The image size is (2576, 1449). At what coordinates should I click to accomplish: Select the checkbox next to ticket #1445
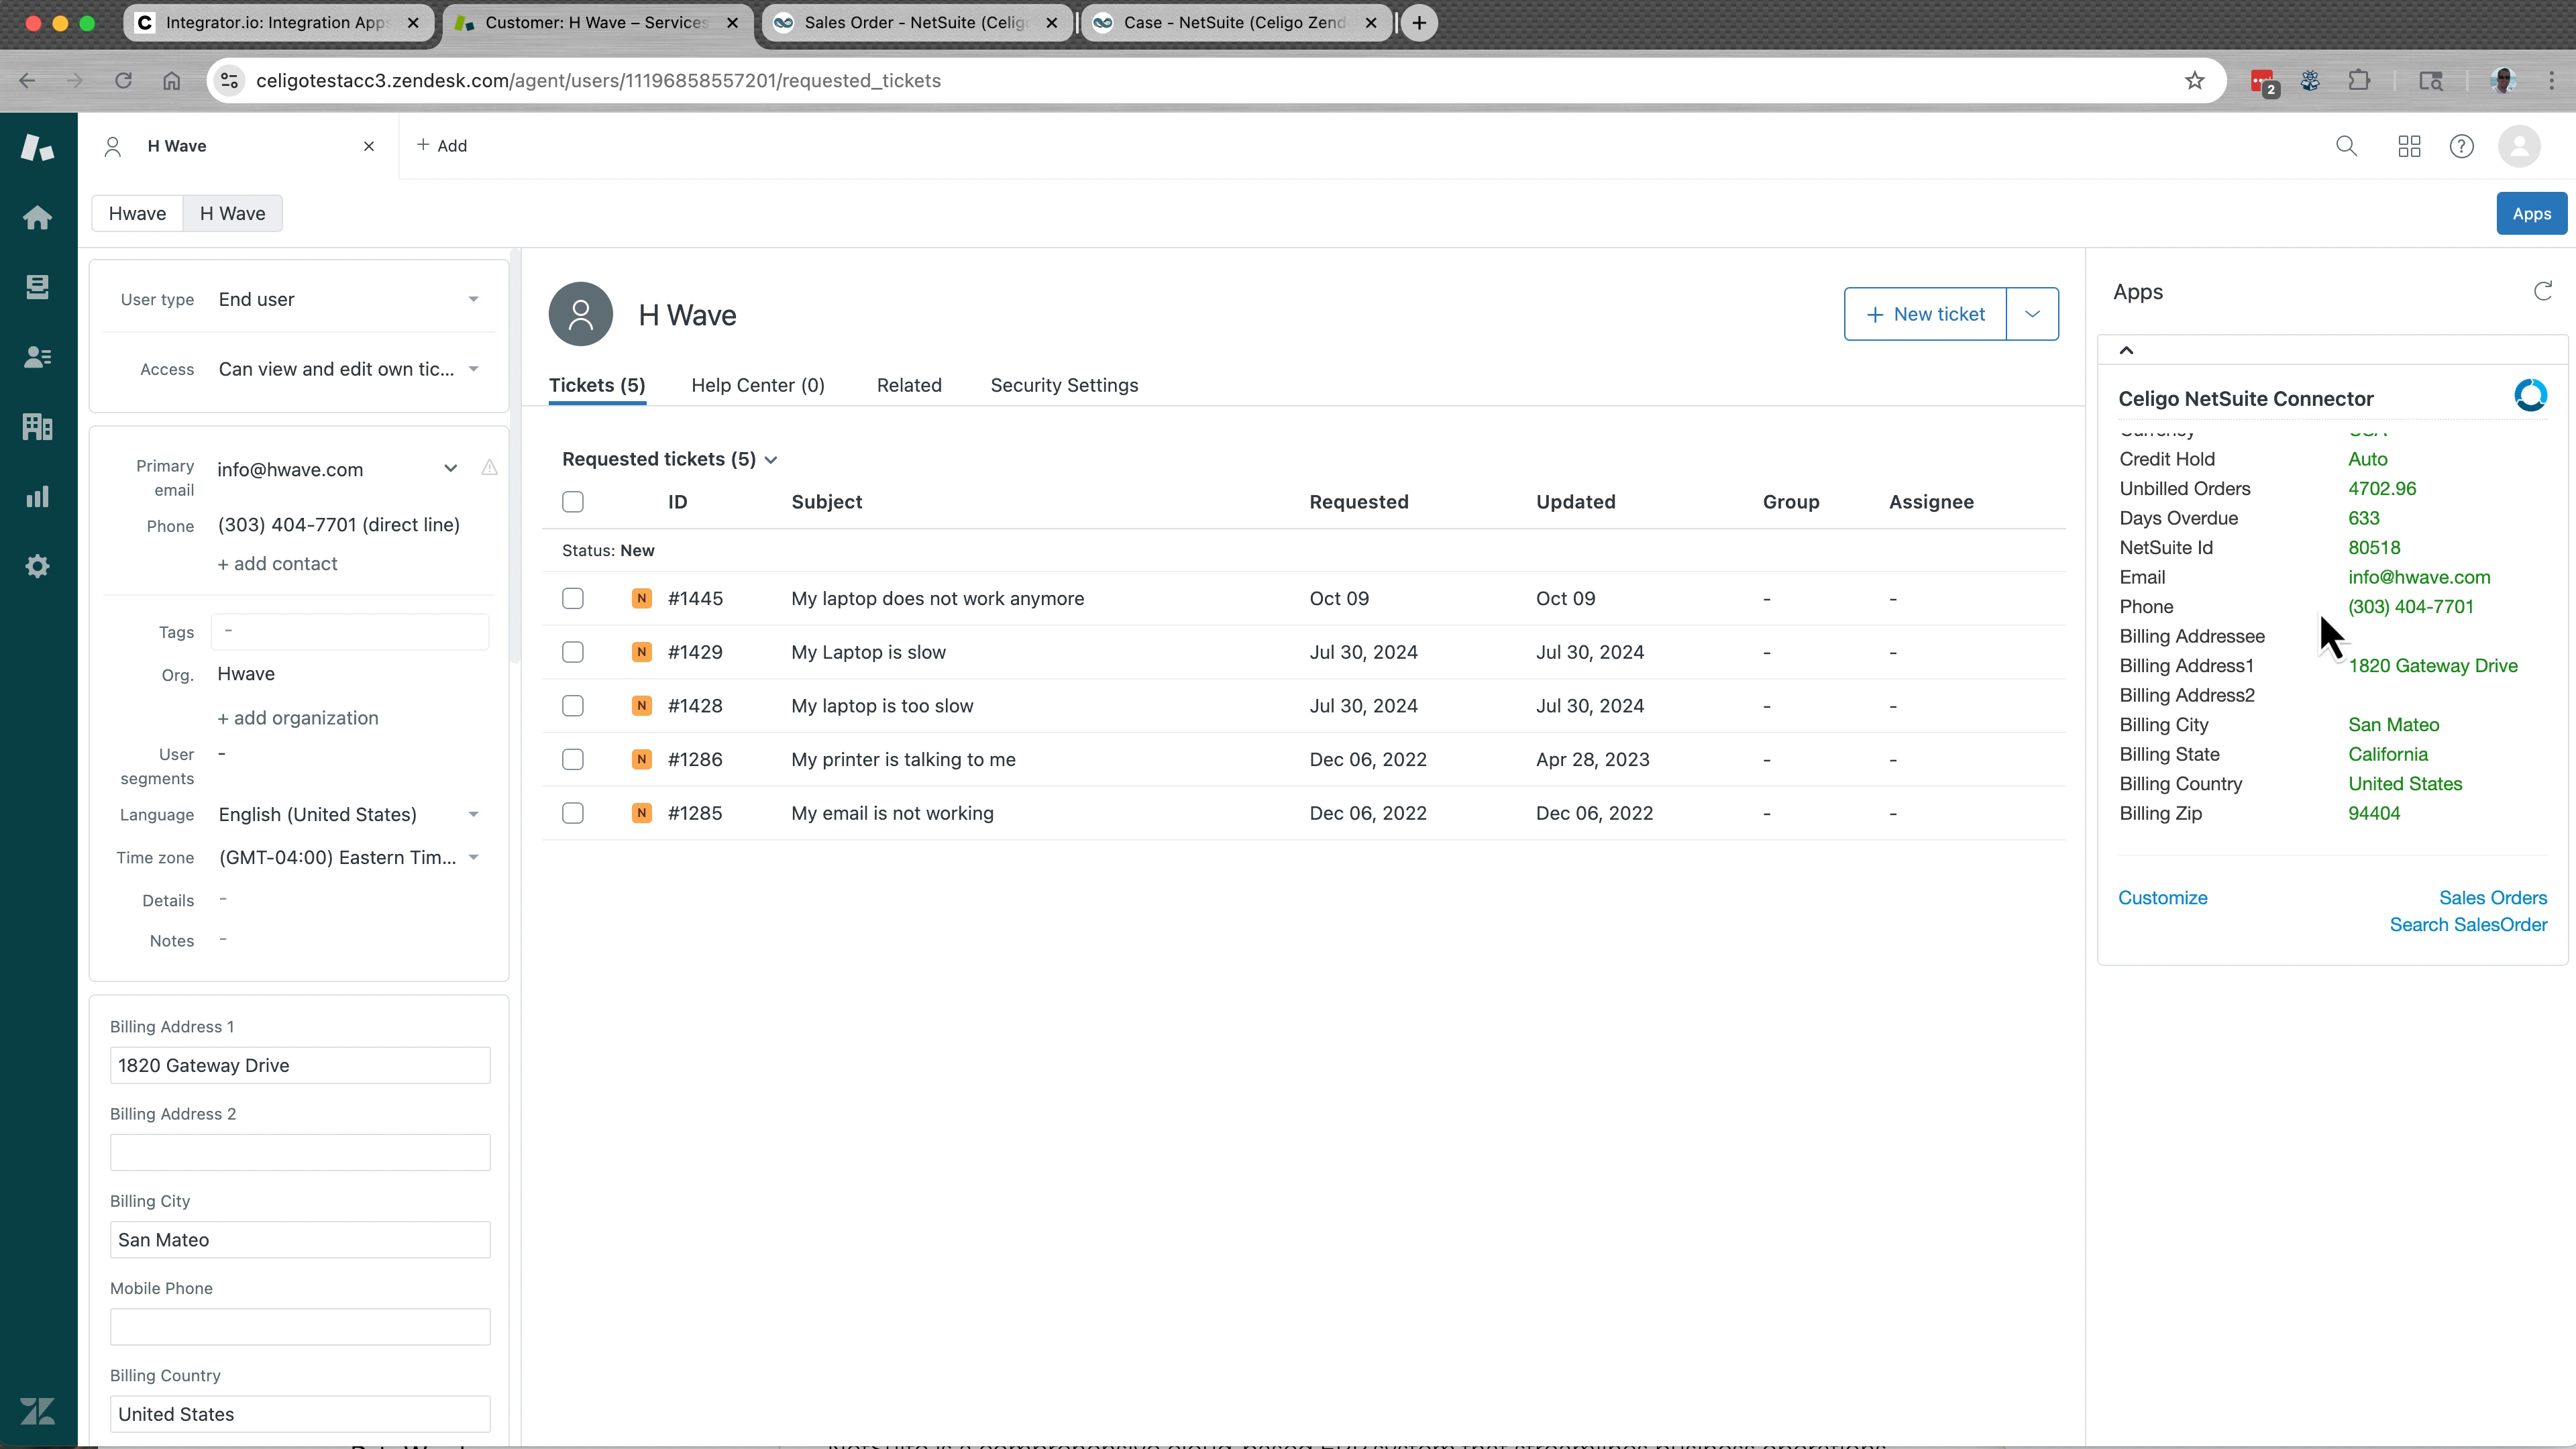pyautogui.click(x=573, y=598)
